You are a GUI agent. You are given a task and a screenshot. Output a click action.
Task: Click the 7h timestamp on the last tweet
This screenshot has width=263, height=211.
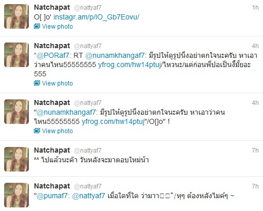255,186
